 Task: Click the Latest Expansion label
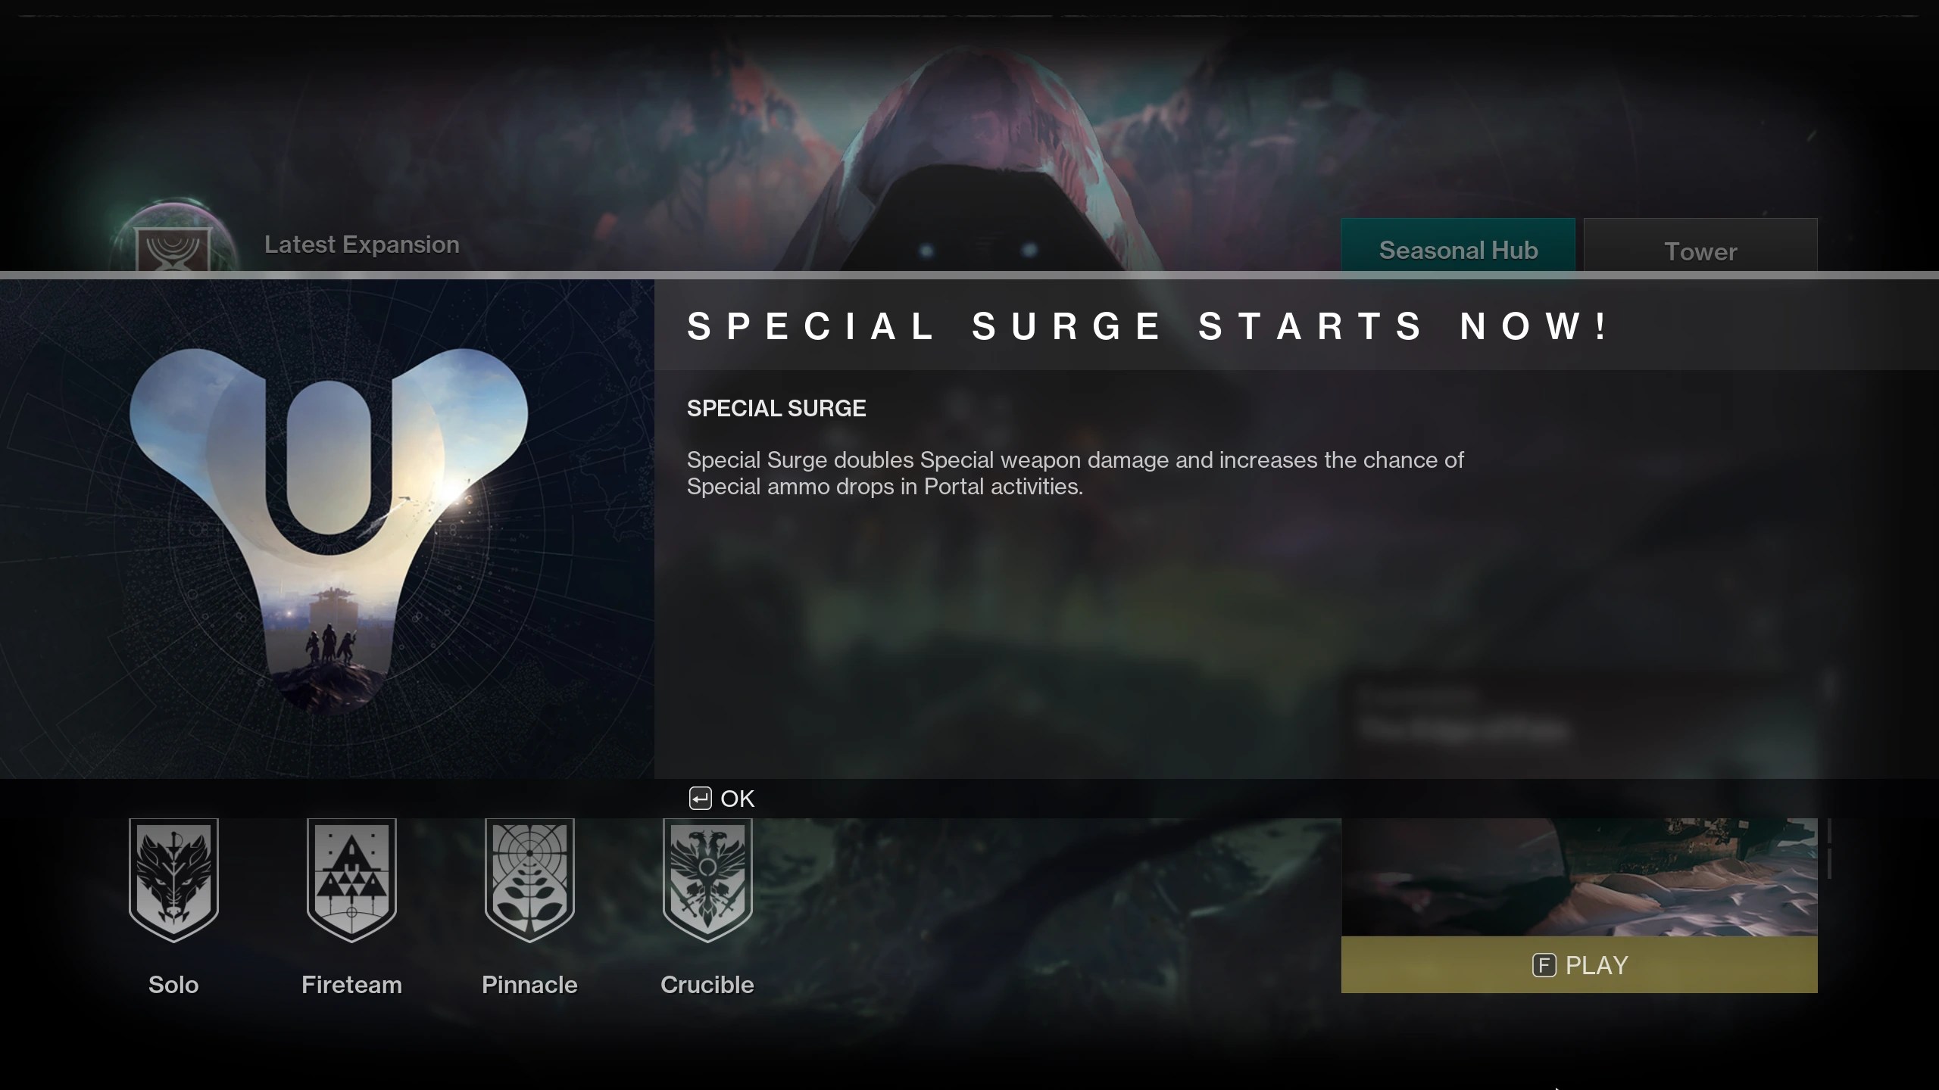tap(362, 244)
